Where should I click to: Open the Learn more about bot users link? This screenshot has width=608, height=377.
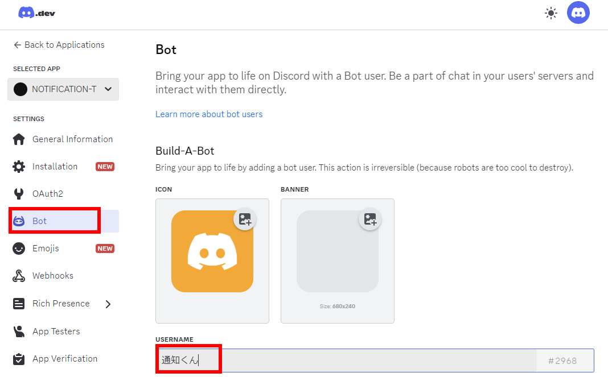click(209, 114)
